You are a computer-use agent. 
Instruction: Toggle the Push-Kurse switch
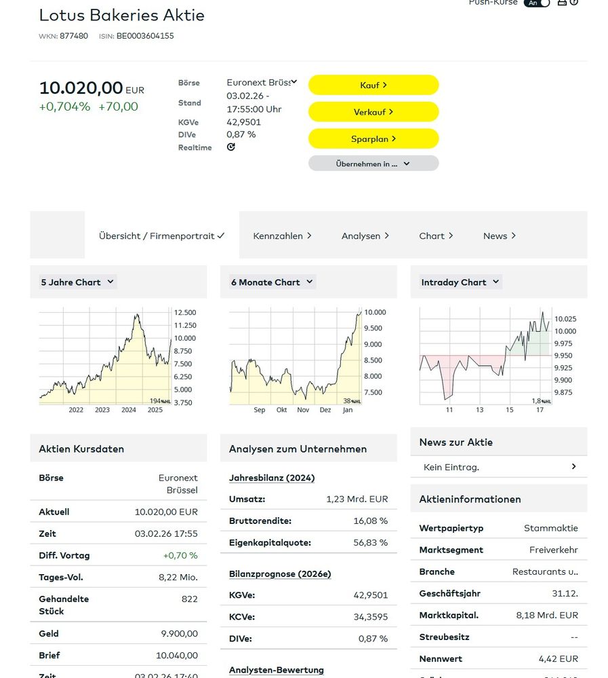click(537, 3)
